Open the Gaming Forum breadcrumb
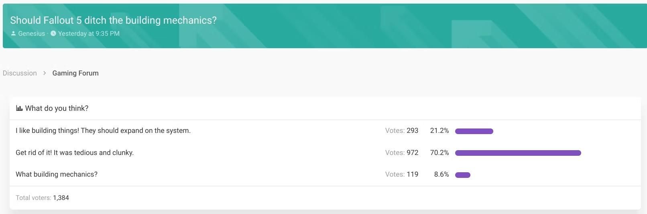Viewport: 647px width, 214px height. pos(75,73)
